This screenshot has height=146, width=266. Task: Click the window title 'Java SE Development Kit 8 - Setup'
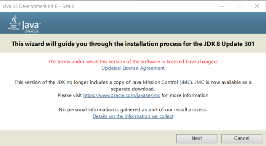[x=38, y=6]
